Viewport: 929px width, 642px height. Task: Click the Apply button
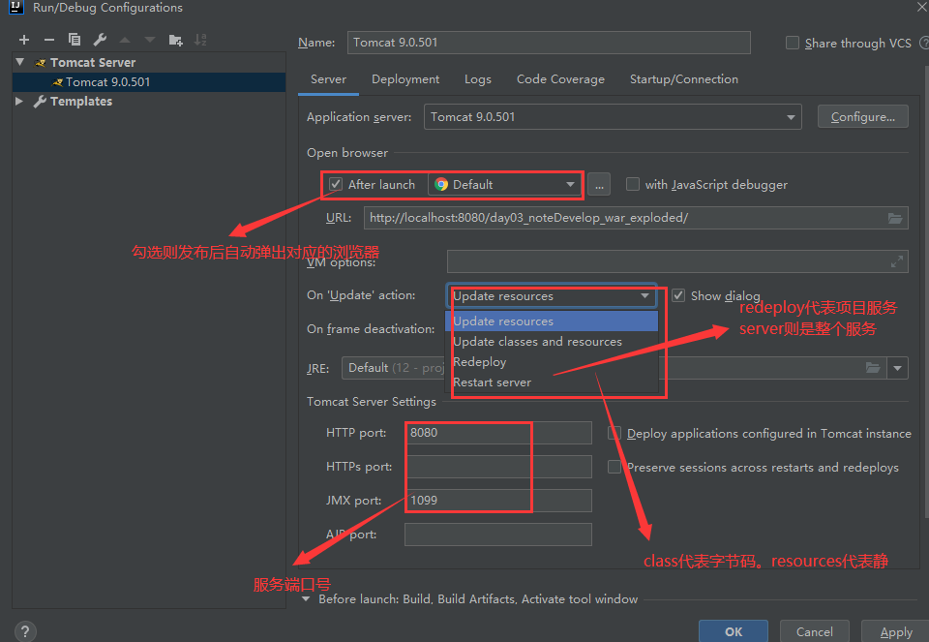pyautogui.click(x=895, y=632)
